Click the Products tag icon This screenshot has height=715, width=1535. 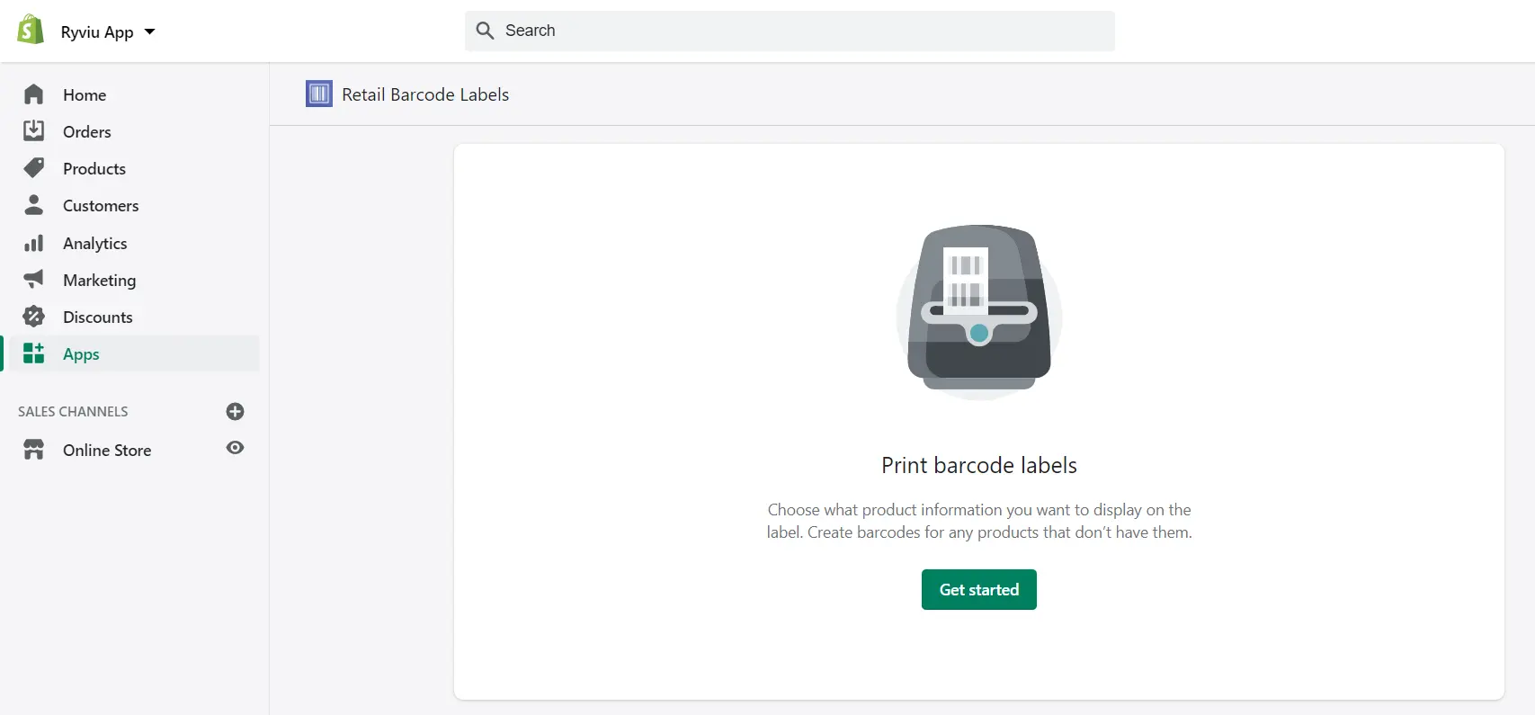[33, 167]
